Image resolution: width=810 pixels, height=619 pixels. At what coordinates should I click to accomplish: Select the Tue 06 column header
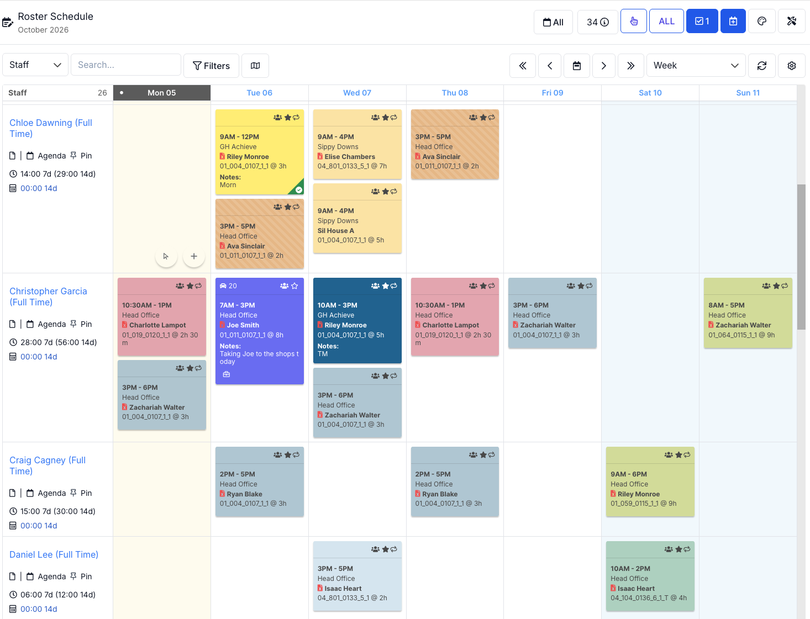[x=260, y=93]
